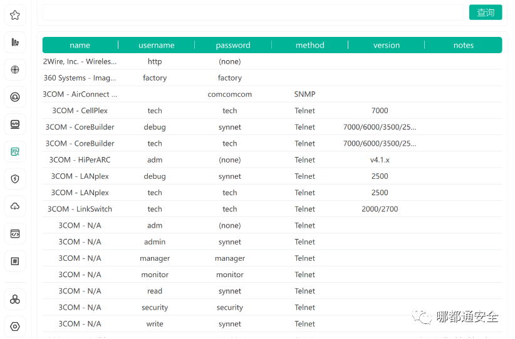Viewport: 515px width, 339px height.
Task: Select 3COM - HiPerARC row name
Action: pyautogui.click(x=80, y=159)
